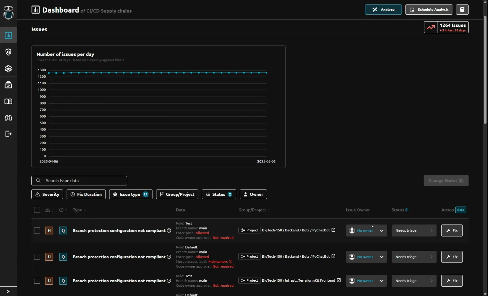Viewport: 488px width, 296px height.
Task: Collapse the sidebar with the chevron at bottom
Action: 8,291
